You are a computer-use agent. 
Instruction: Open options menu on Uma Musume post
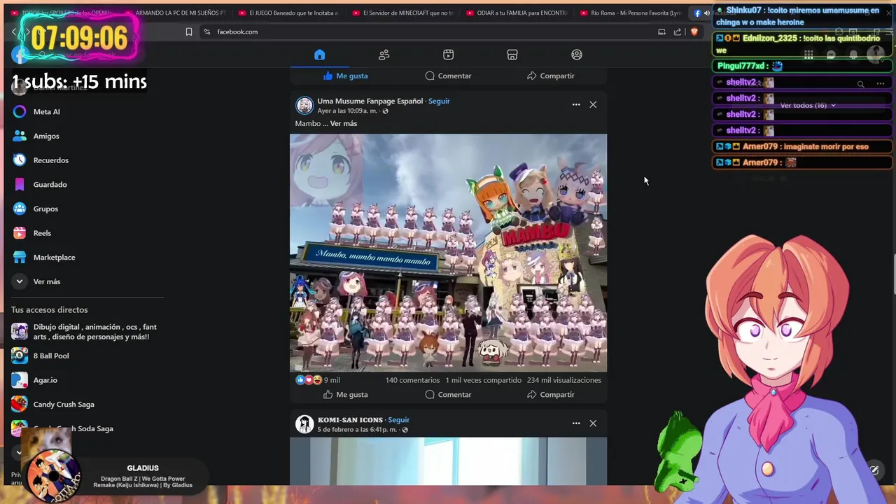coord(576,104)
